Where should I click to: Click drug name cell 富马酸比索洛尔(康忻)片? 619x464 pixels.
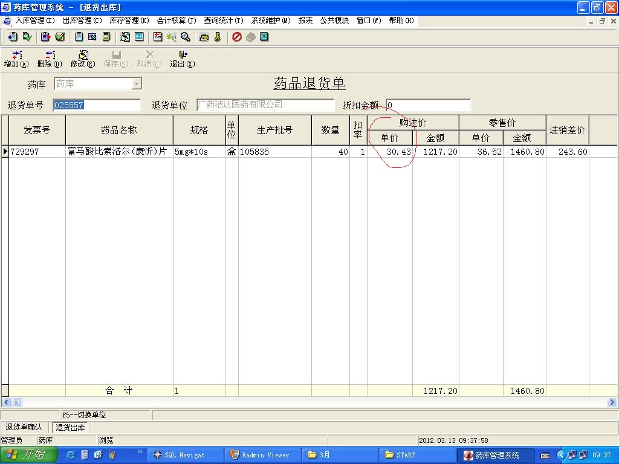pos(119,152)
